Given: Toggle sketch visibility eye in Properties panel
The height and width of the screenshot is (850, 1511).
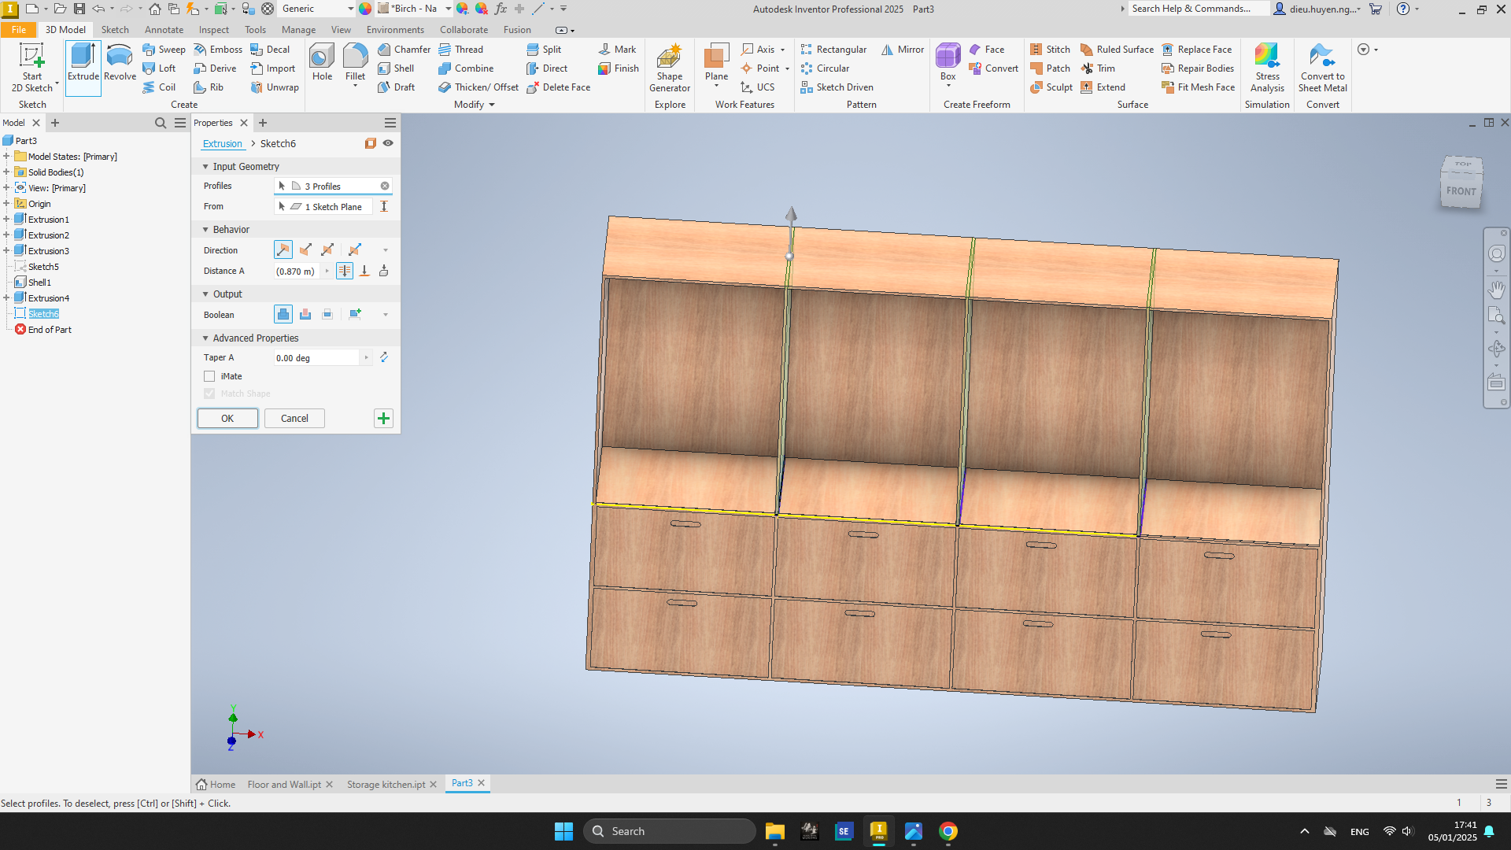Looking at the screenshot, I should pos(388,143).
